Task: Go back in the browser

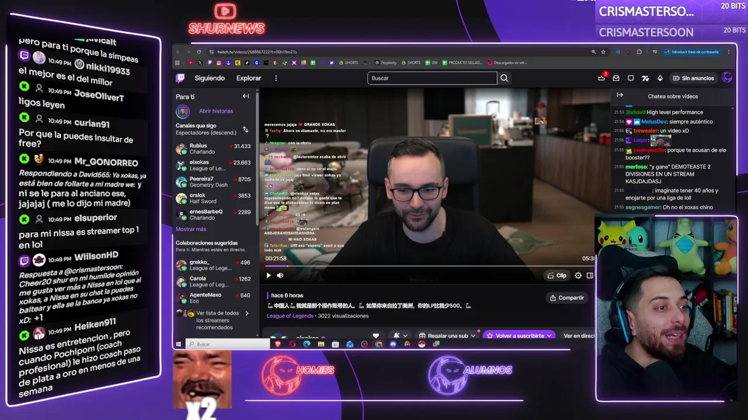Action: click(x=178, y=52)
